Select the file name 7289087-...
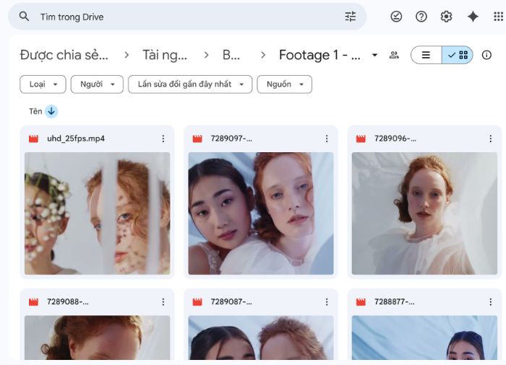 click(x=231, y=302)
